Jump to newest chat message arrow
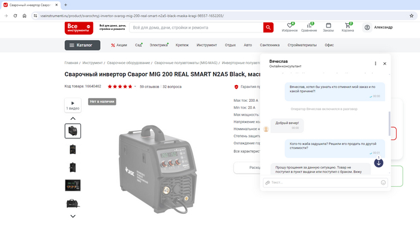 [379, 163]
